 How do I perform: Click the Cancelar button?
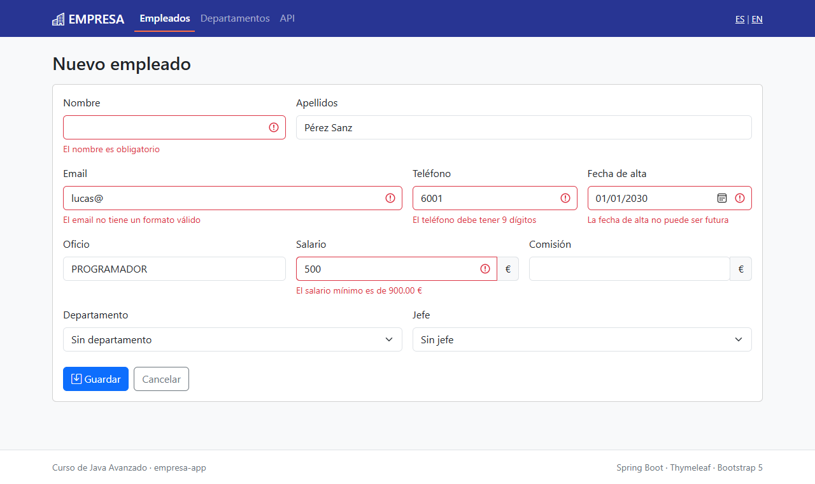[x=161, y=379]
